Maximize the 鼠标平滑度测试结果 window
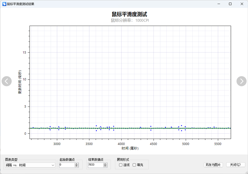Screen dimensions: 248x174 tap(230, 4)
